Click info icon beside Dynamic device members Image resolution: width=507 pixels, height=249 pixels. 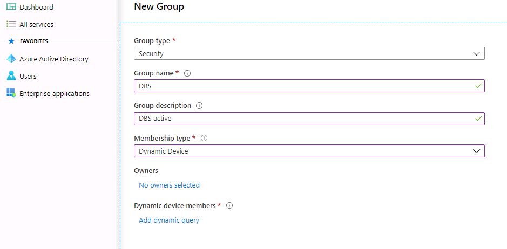pos(229,205)
